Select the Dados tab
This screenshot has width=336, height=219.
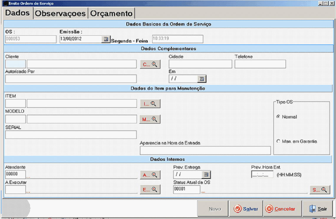point(18,13)
